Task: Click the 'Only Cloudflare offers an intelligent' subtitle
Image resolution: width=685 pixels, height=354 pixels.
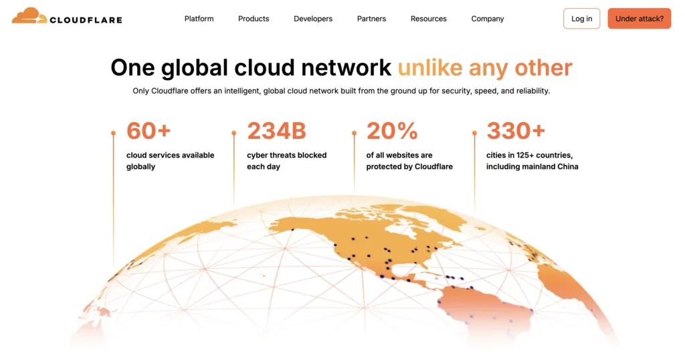Action: (x=341, y=91)
